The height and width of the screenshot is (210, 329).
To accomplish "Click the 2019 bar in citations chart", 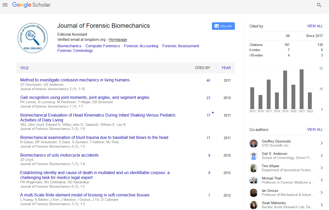I will [285, 90].
